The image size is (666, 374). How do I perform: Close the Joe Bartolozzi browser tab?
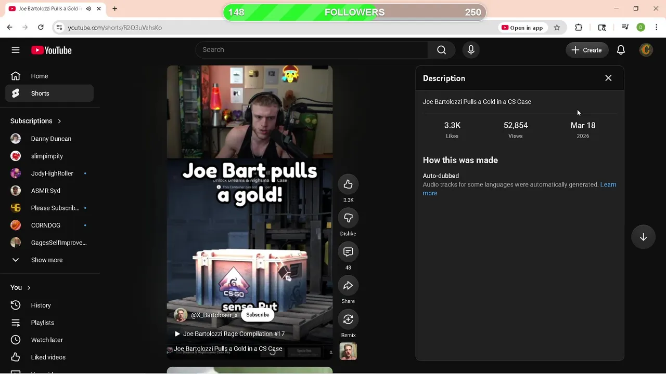99,9
